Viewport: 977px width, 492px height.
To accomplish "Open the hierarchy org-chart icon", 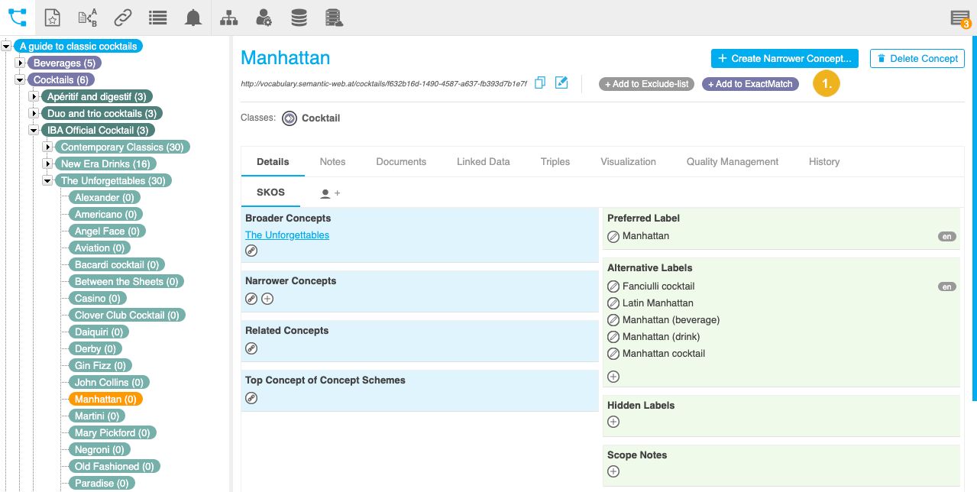I will [x=228, y=18].
